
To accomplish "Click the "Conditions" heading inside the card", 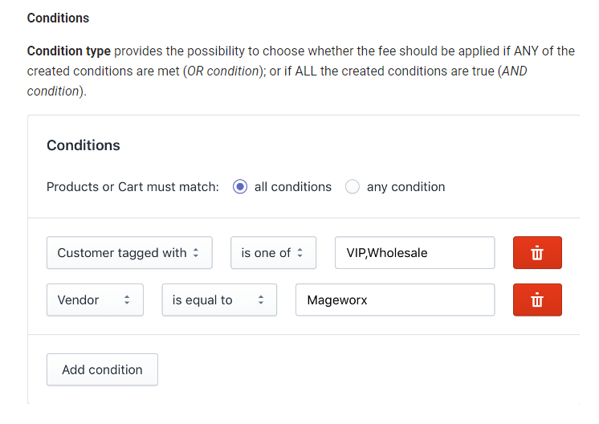I will click(x=84, y=145).
